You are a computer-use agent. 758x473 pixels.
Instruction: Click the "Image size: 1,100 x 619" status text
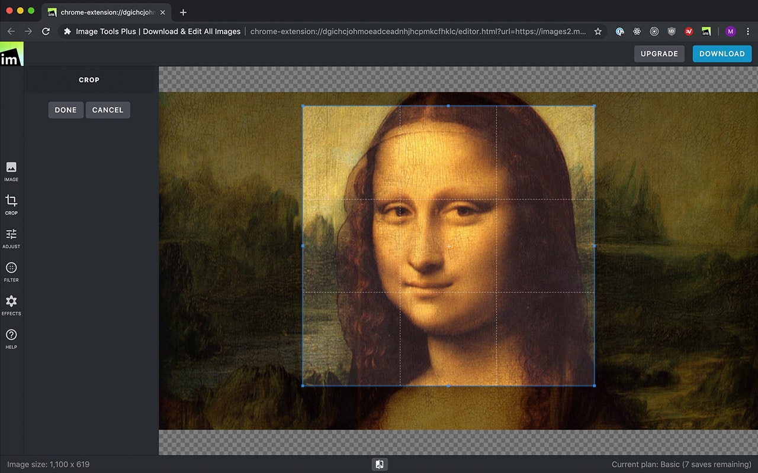(x=49, y=464)
